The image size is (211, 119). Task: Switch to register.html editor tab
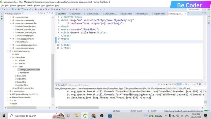(x=158, y=14)
